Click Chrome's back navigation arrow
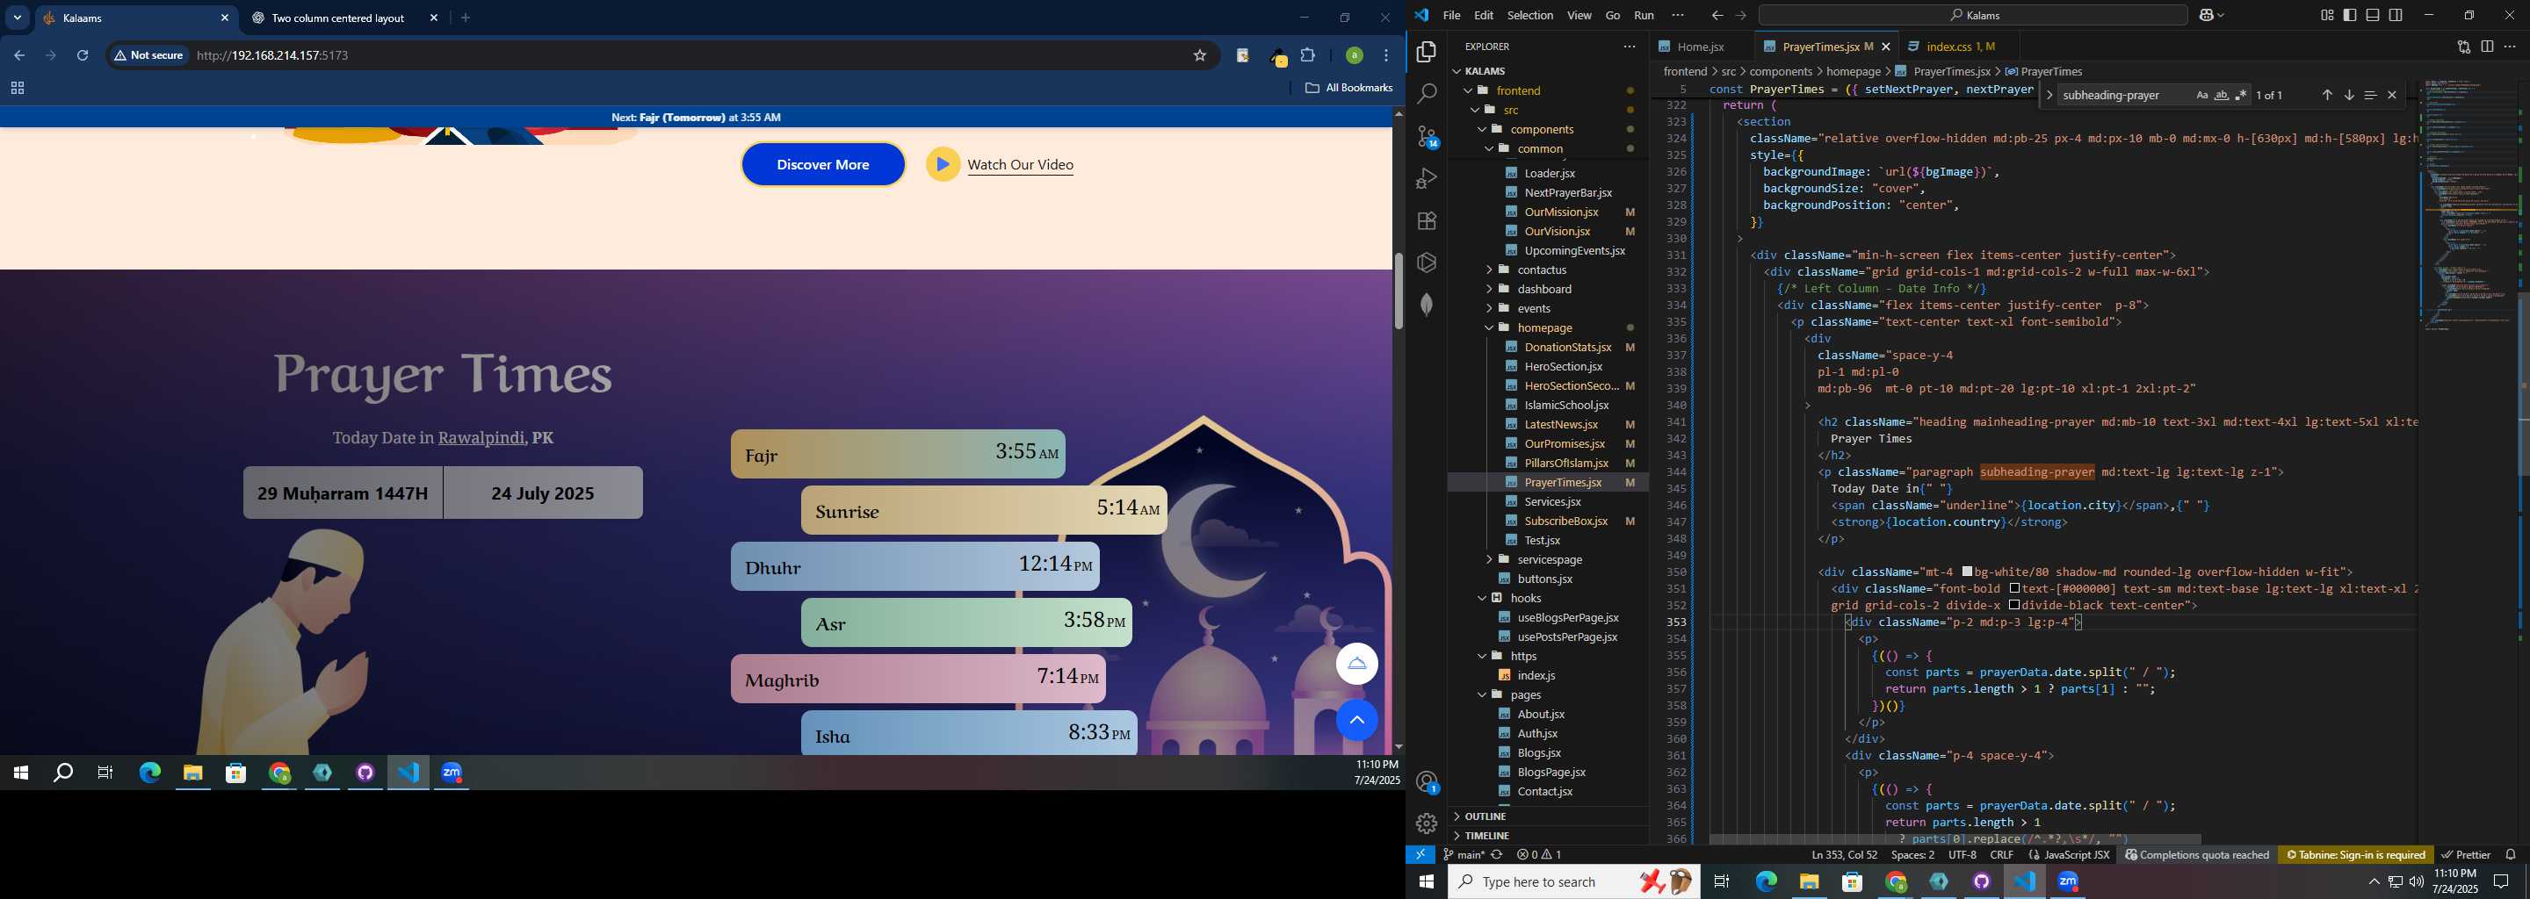This screenshot has width=2530, height=899. [18, 56]
